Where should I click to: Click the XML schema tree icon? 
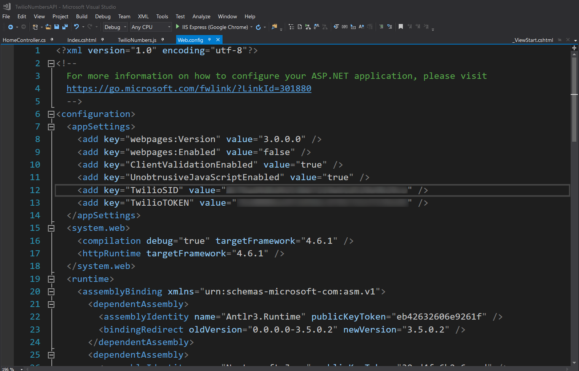[308, 27]
